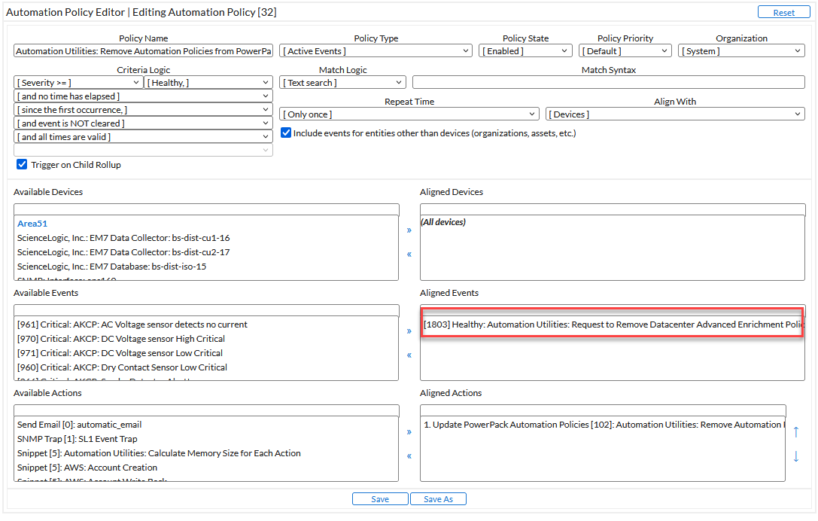This screenshot has height=521, width=818.
Task: Uncheck Include events for entities other than devices
Action: (286, 133)
